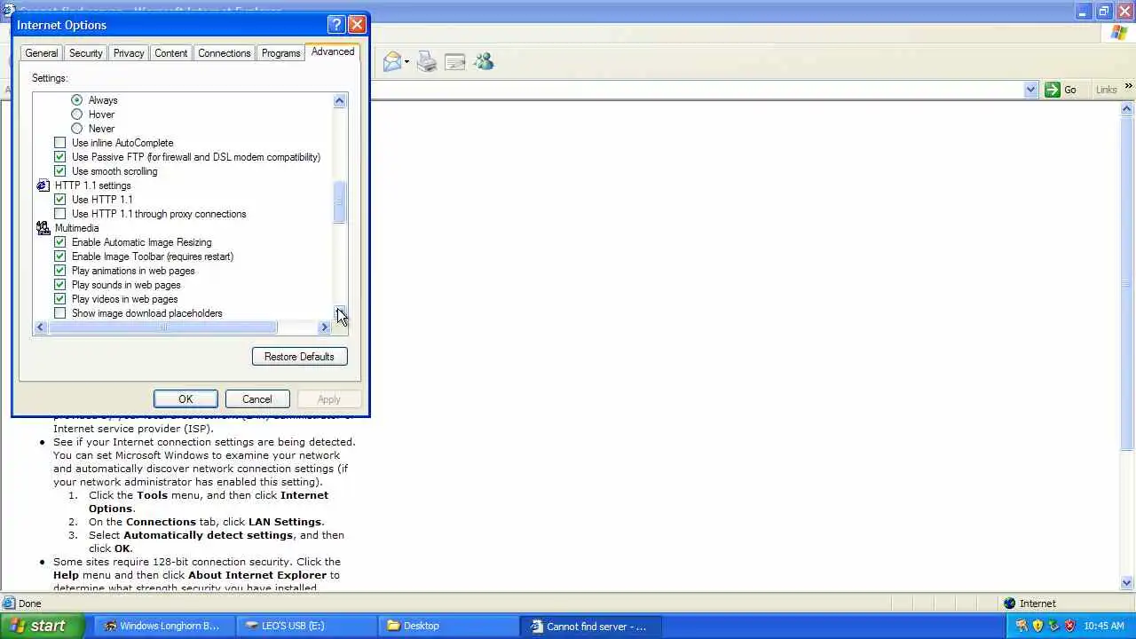
Task: Toggle Use HTTP 1.1 checkbox
Action: tap(60, 200)
